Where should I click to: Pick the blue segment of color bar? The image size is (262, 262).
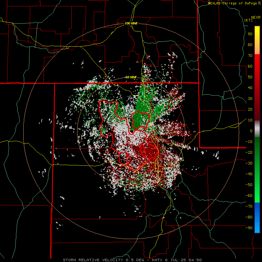tap(257, 218)
